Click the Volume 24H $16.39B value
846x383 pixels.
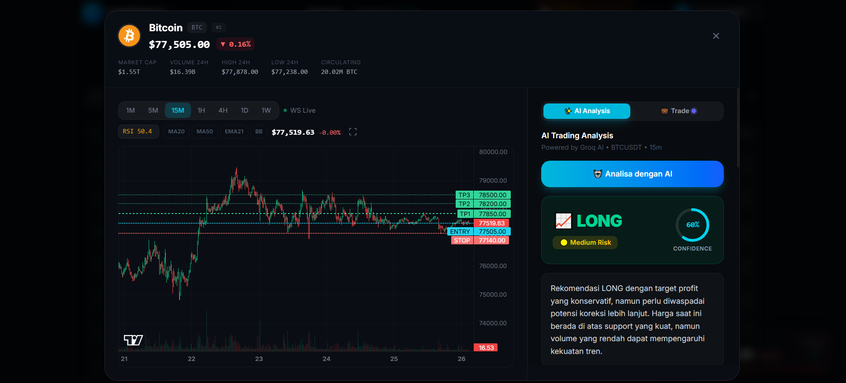click(183, 72)
